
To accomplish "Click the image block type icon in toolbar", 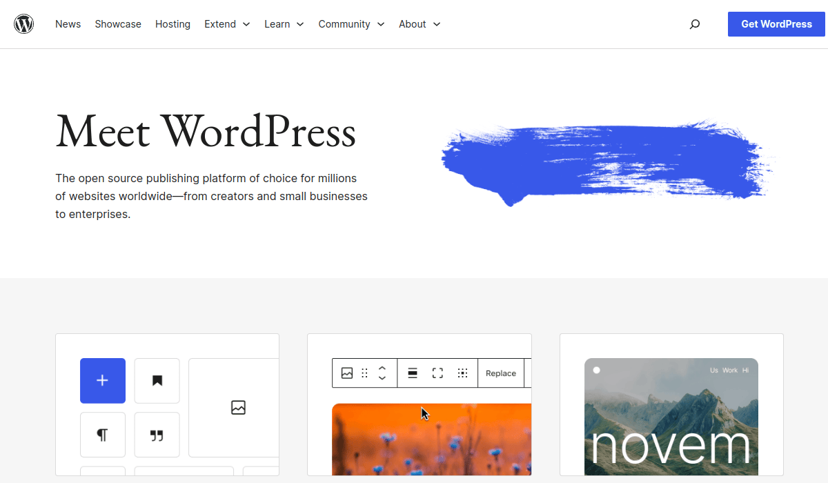I will click(x=347, y=373).
